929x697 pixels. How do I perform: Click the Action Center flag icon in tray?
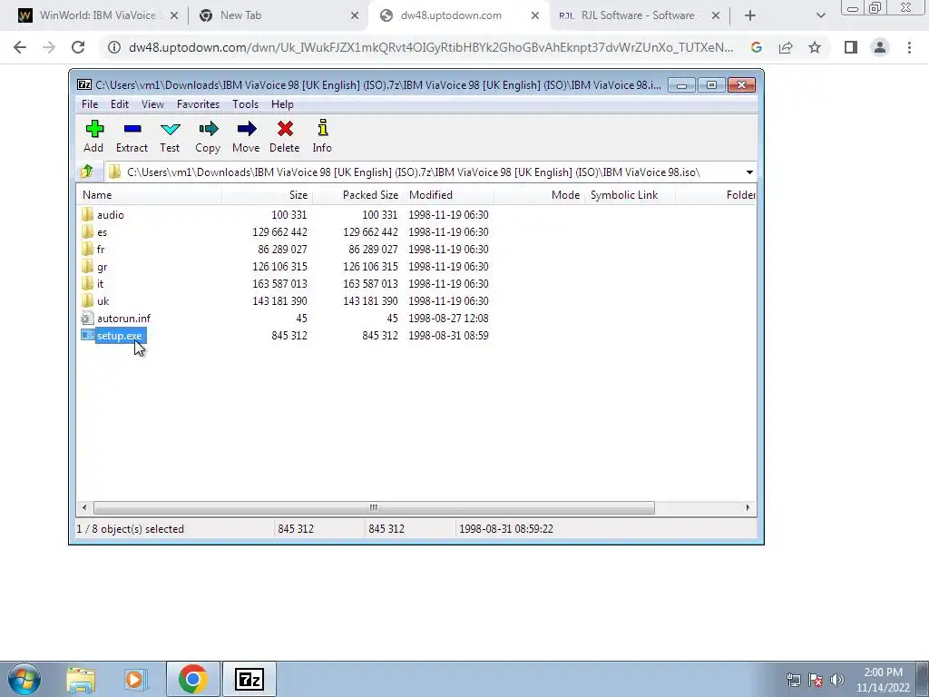[816, 680]
